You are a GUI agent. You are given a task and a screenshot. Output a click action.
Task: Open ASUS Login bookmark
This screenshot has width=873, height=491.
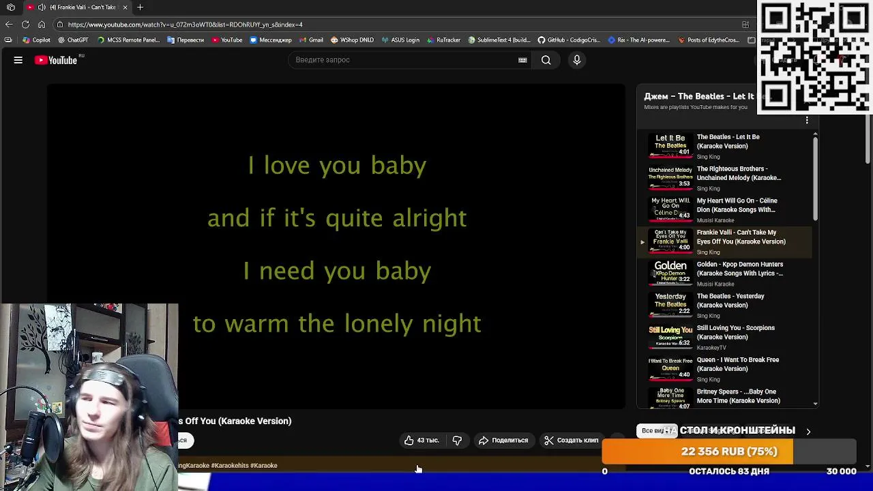coord(400,40)
